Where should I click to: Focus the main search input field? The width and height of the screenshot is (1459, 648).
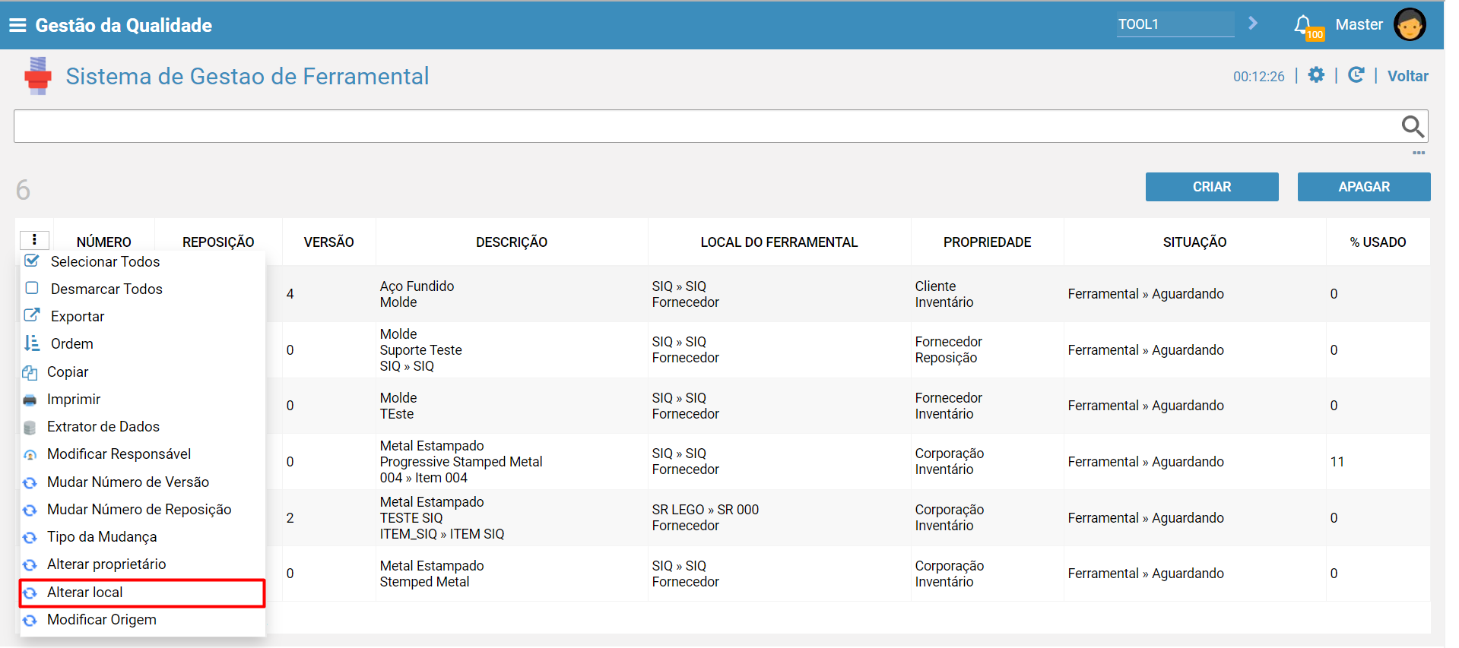point(707,126)
